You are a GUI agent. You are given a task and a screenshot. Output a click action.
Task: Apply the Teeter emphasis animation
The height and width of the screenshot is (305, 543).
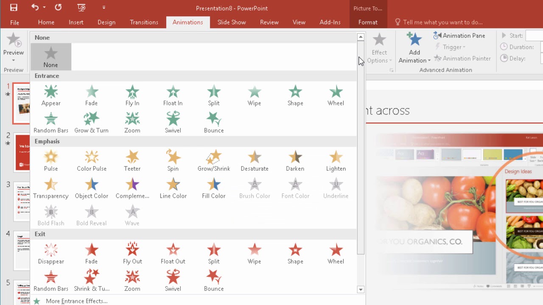pos(132,161)
